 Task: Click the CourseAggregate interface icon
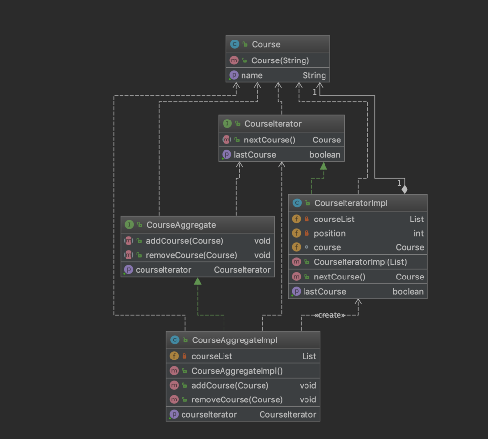point(129,225)
